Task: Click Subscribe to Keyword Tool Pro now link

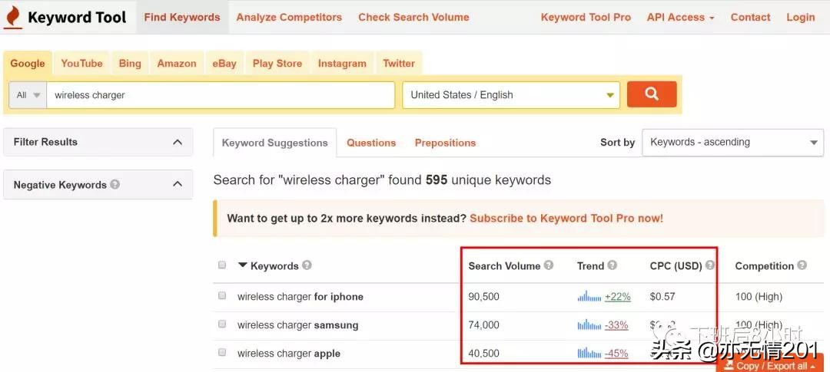Action: click(566, 219)
